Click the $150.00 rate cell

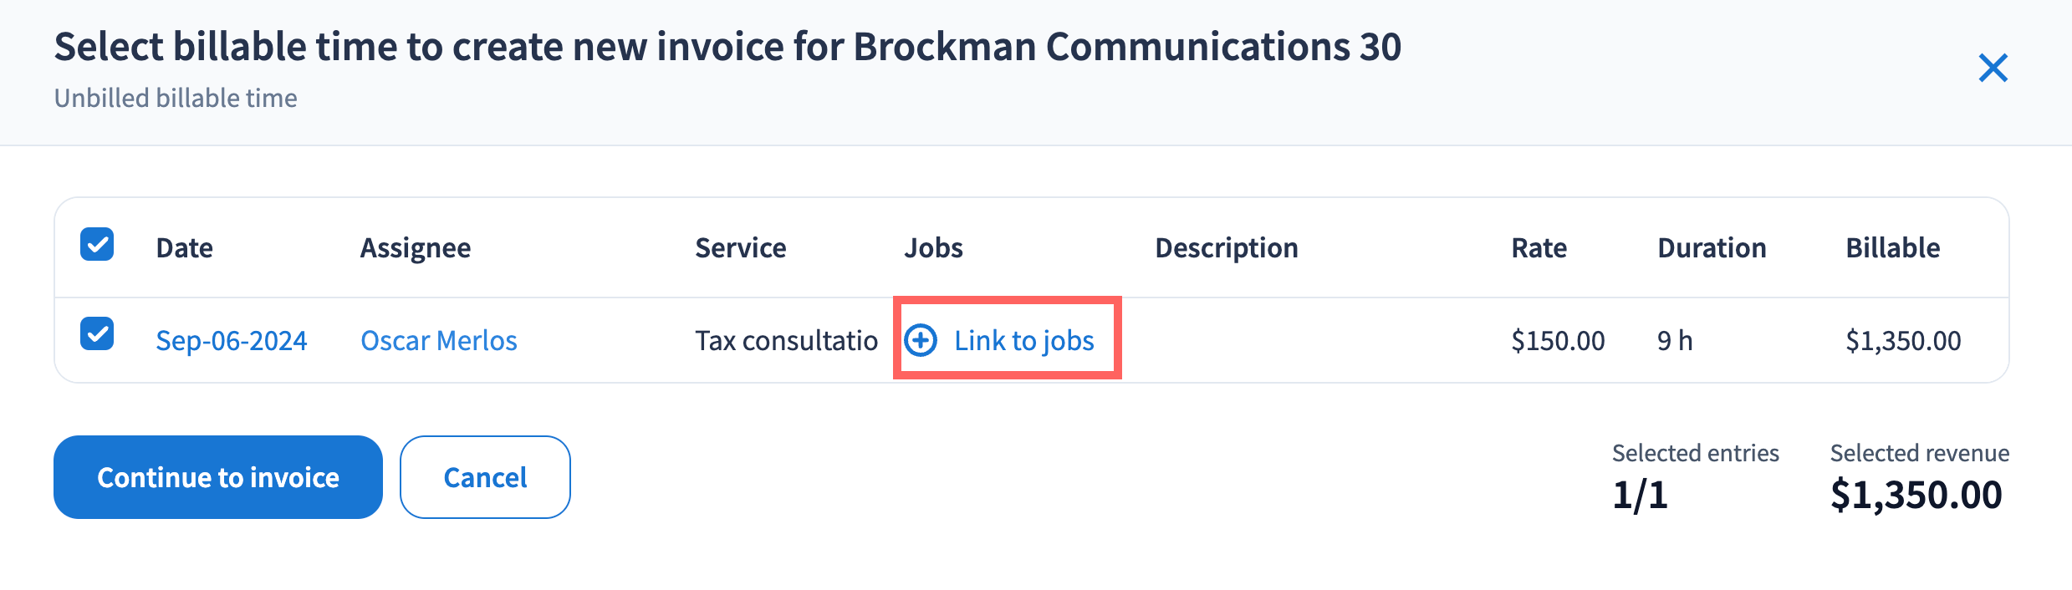coord(1558,341)
